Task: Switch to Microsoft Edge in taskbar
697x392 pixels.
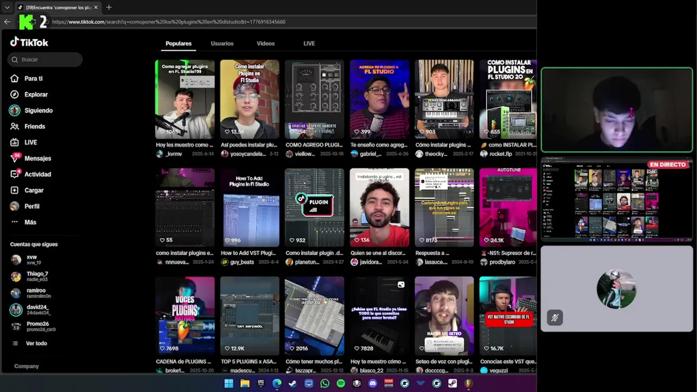Action: (x=277, y=383)
